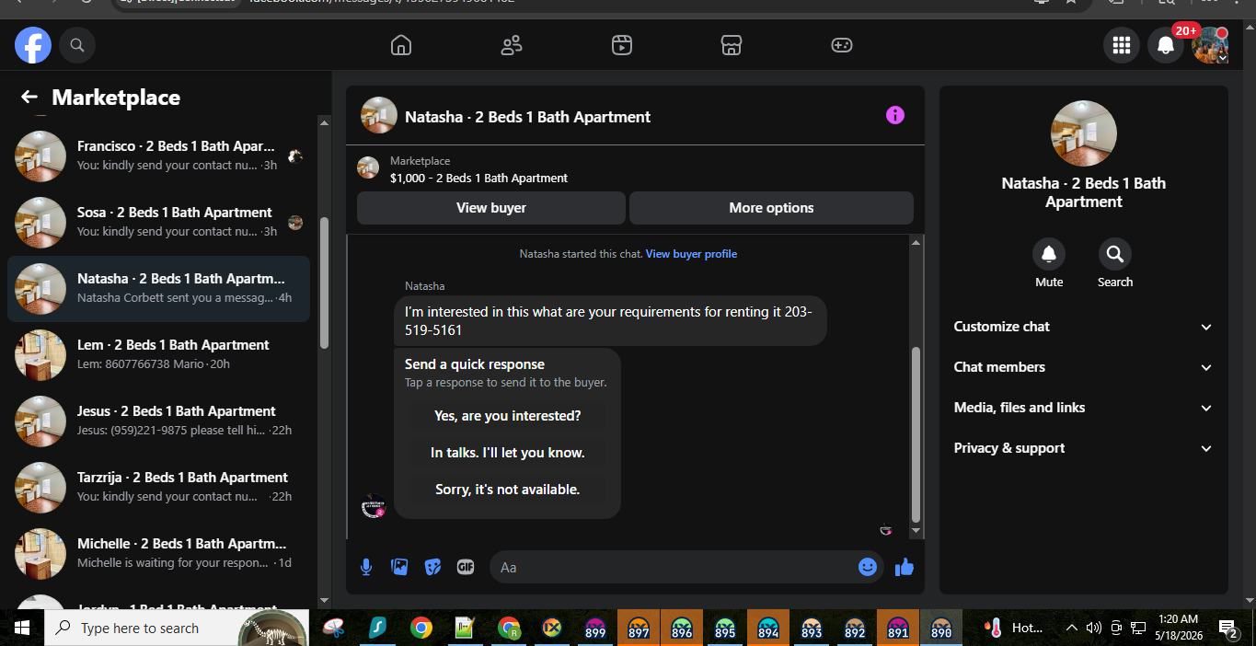This screenshot has height=646, width=1256.
Task: Open the taskbar volume speaker icon
Action: [1093, 628]
